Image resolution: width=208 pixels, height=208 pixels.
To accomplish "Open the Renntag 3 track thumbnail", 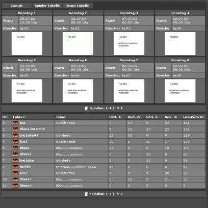I will 129,43.
